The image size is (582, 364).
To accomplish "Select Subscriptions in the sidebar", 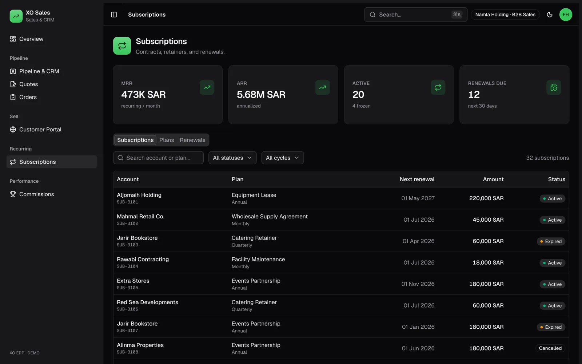I will coord(52,162).
